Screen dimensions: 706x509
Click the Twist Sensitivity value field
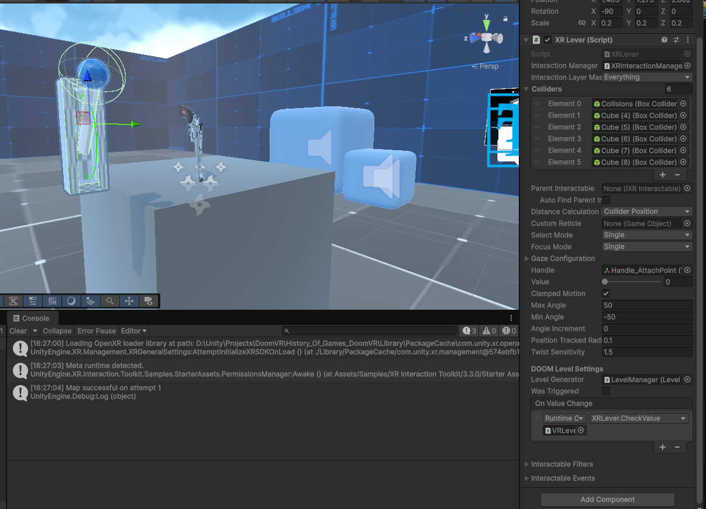647,352
